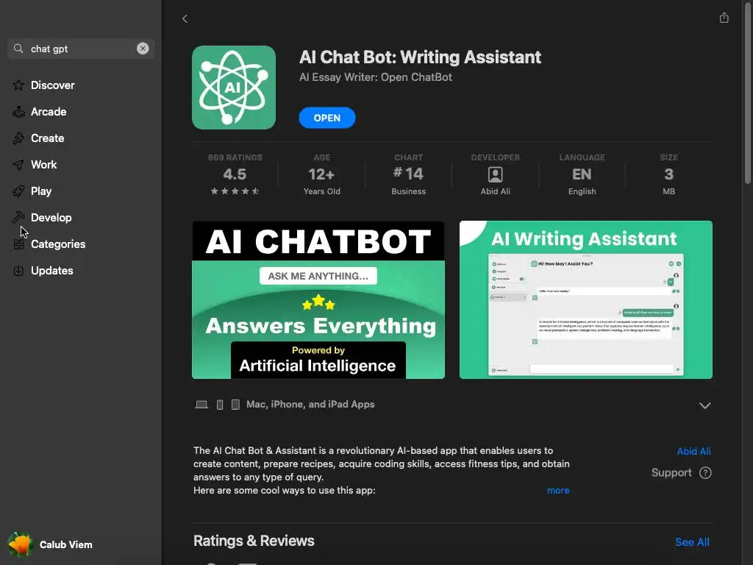Click the Categories grid icon
Viewport: 753px width, 565px height.
(18, 244)
